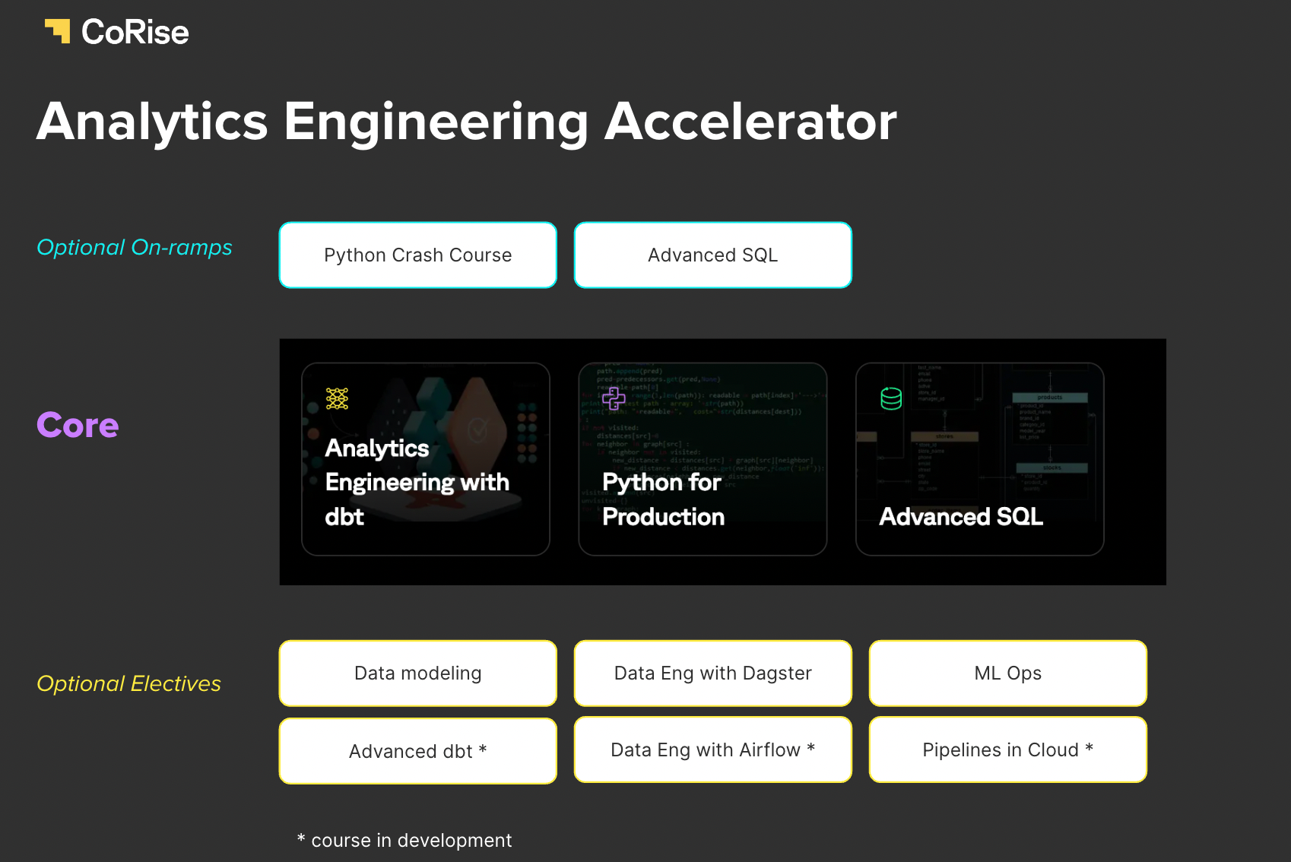Click the Optional Electives label
Image resolution: width=1291 pixels, height=862 pixels.
coord(128,684)
